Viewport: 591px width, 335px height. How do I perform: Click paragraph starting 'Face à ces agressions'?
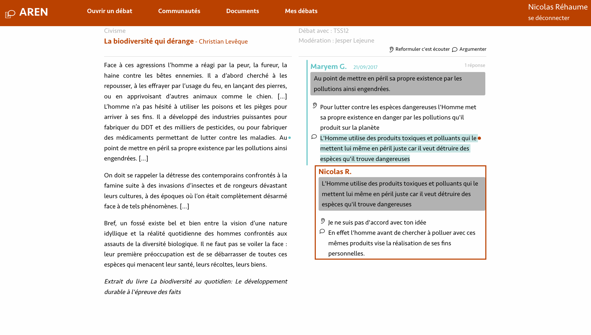coord(195,112)
